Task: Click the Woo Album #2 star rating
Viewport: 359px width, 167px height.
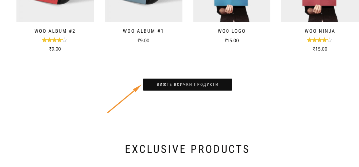Action: pos(54,40)
